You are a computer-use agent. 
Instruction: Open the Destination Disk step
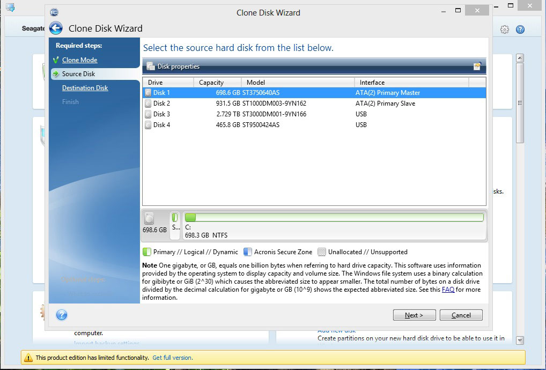click(x=85, y=88)
